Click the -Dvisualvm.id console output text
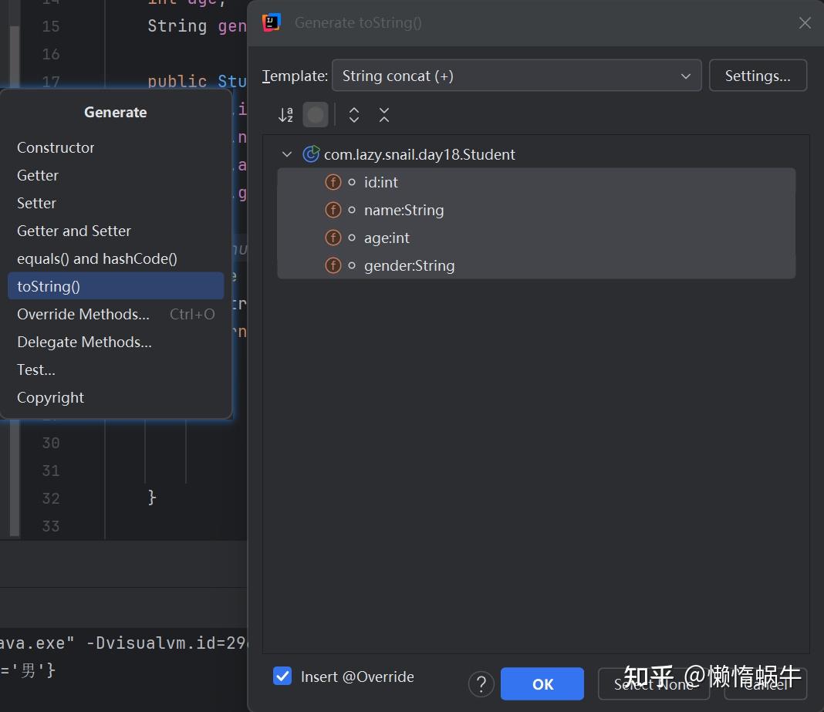The height and width of the screenshot is (712, 824). pyautogui.click(x=166, y=643)
